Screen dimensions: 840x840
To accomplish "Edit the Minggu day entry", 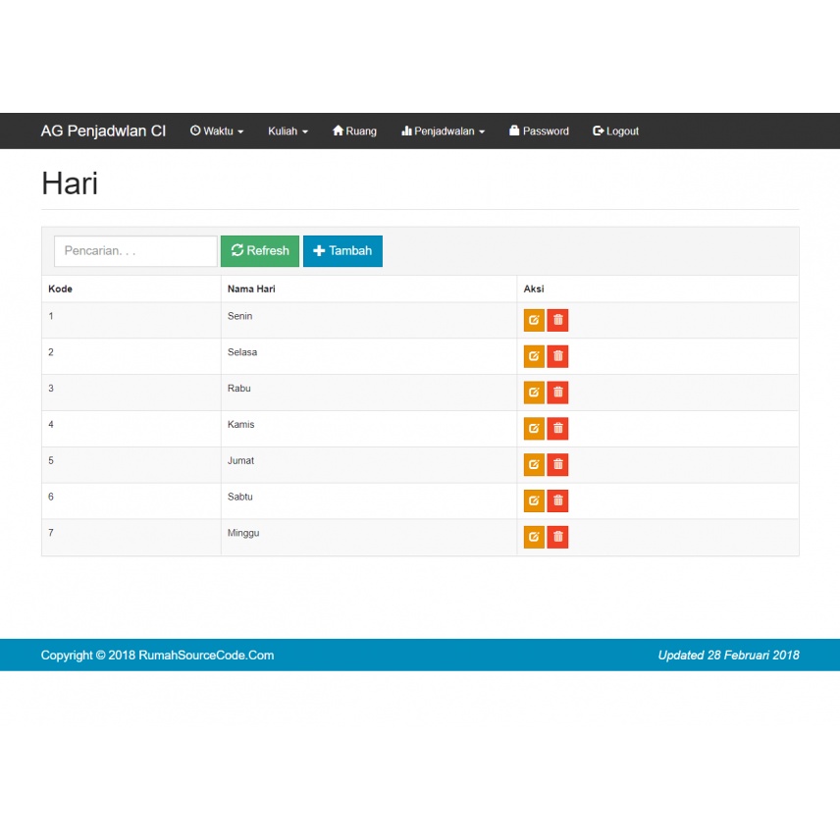I will 534,537.
